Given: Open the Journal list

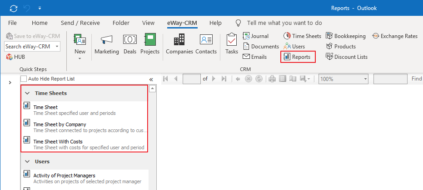Looking at the screenshot, I should tap(256, 36).
